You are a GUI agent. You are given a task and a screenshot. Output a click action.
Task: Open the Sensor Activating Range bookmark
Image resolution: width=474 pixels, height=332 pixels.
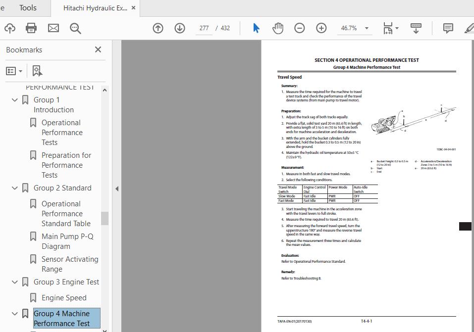(x=70, y=264)
